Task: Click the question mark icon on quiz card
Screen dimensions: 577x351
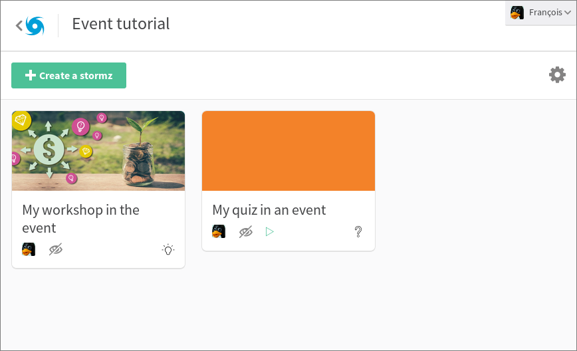Action: click(358, 232)
